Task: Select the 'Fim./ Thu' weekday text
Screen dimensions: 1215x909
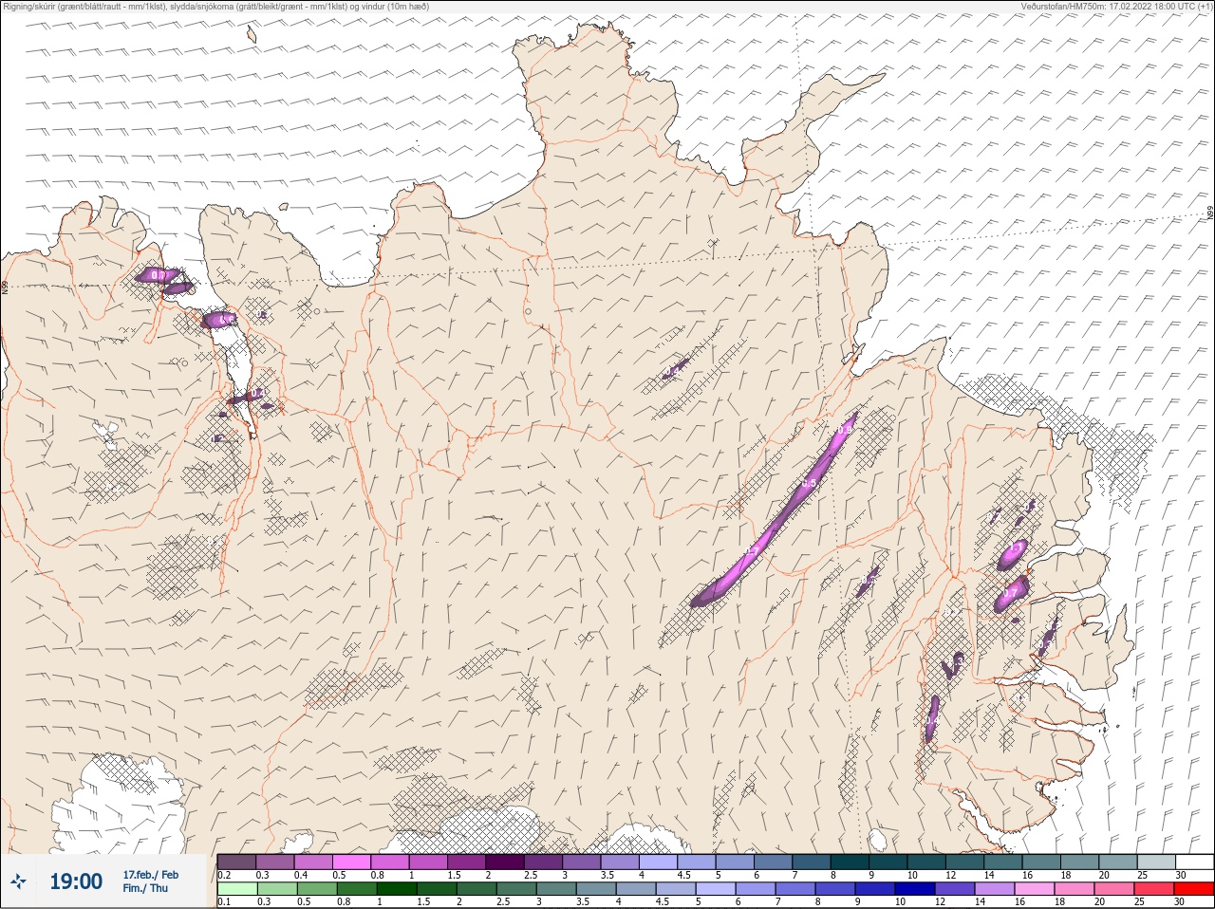Action: (x=145, y=888)
